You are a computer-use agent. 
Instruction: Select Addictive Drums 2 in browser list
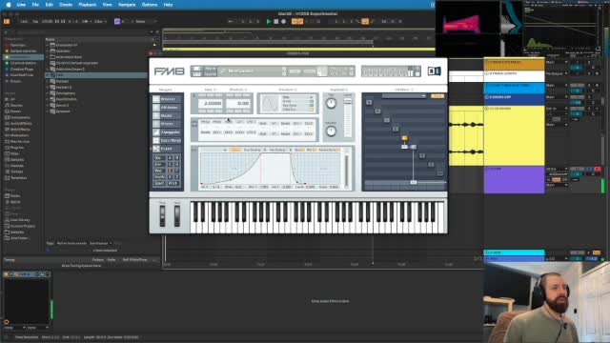[70, 70]
